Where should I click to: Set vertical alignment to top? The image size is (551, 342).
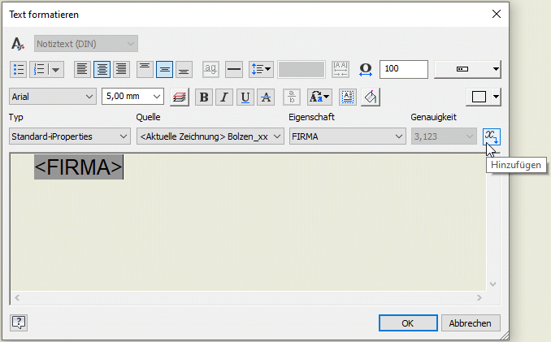coord(145,69)
